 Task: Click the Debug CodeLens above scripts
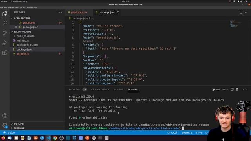[x=88, y=41]
